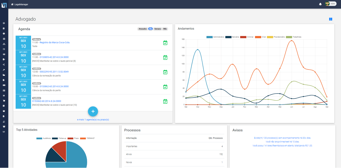
Task: Open the ADM user account menu
Action: tap(331, 4)
